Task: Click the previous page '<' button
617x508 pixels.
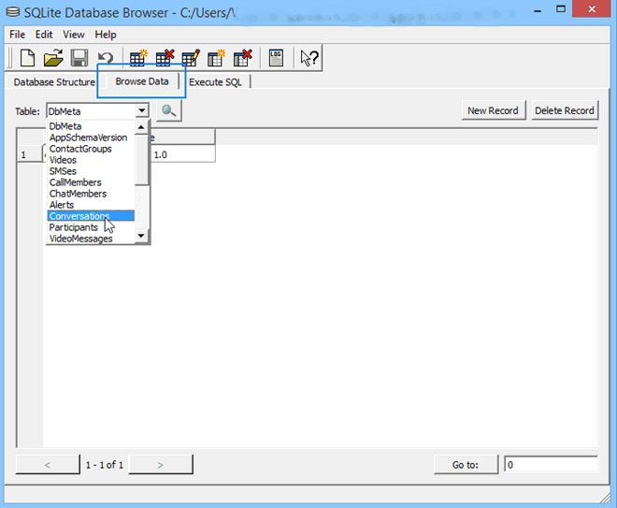Action: click(x=48, y=465)
